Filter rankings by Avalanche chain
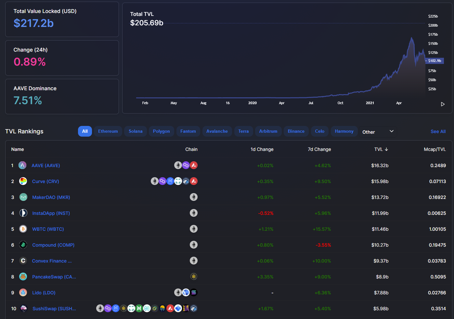Viewport: 454px width, 319px height. (217, 131)
